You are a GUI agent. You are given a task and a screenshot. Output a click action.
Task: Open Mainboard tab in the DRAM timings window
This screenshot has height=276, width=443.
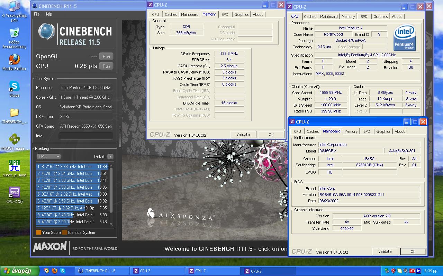tap(190, 14)
